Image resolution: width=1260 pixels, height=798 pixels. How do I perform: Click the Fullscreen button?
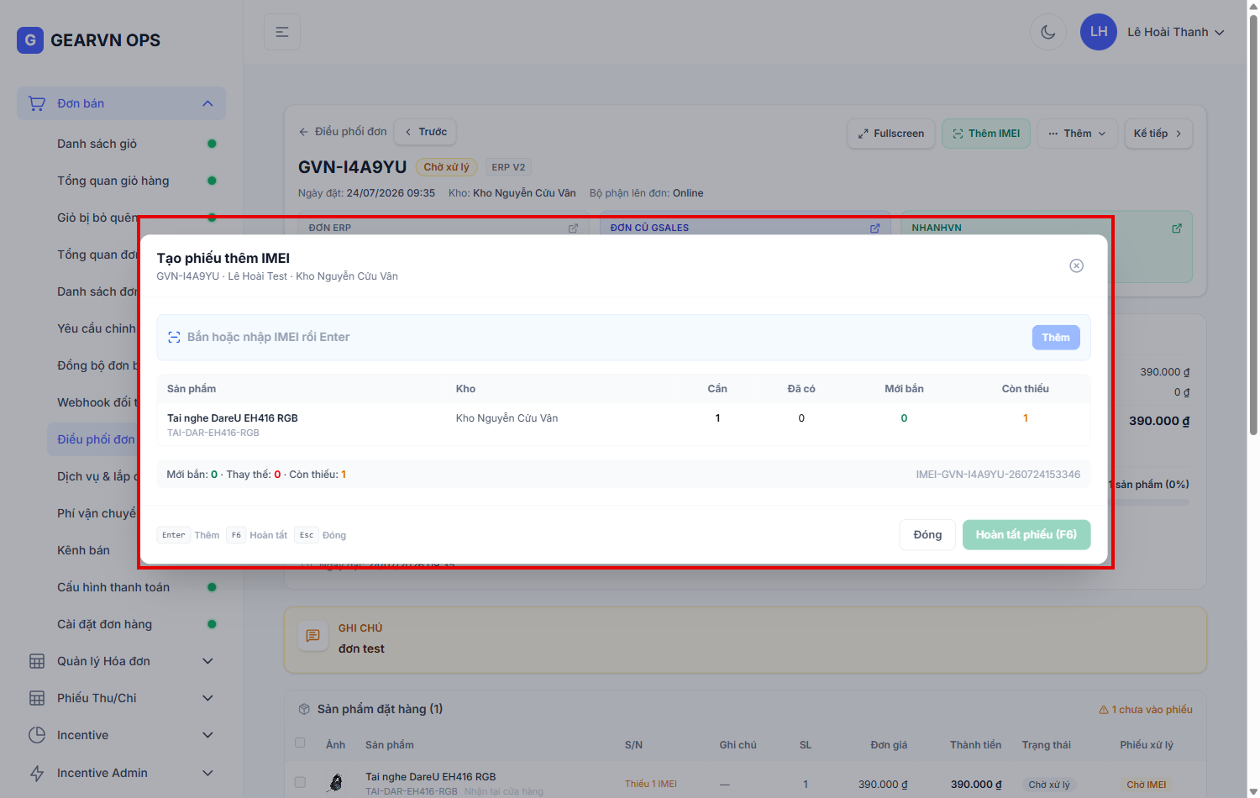click(891, 134)
